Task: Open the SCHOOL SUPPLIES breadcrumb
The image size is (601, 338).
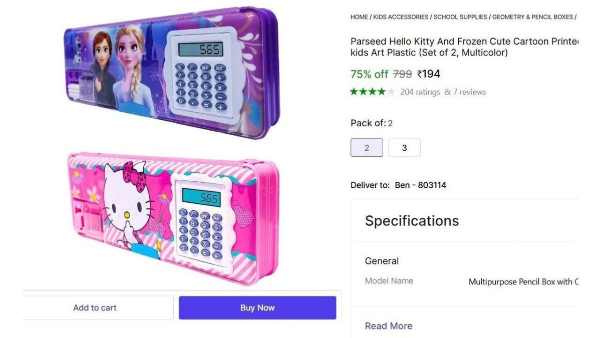Action: 460,17
